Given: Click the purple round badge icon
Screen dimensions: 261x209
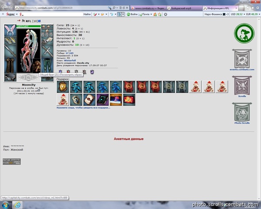Looking at the screenshot, I should click(x=92, y=72).
